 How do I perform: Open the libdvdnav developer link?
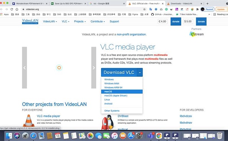[x=186, y=123]
